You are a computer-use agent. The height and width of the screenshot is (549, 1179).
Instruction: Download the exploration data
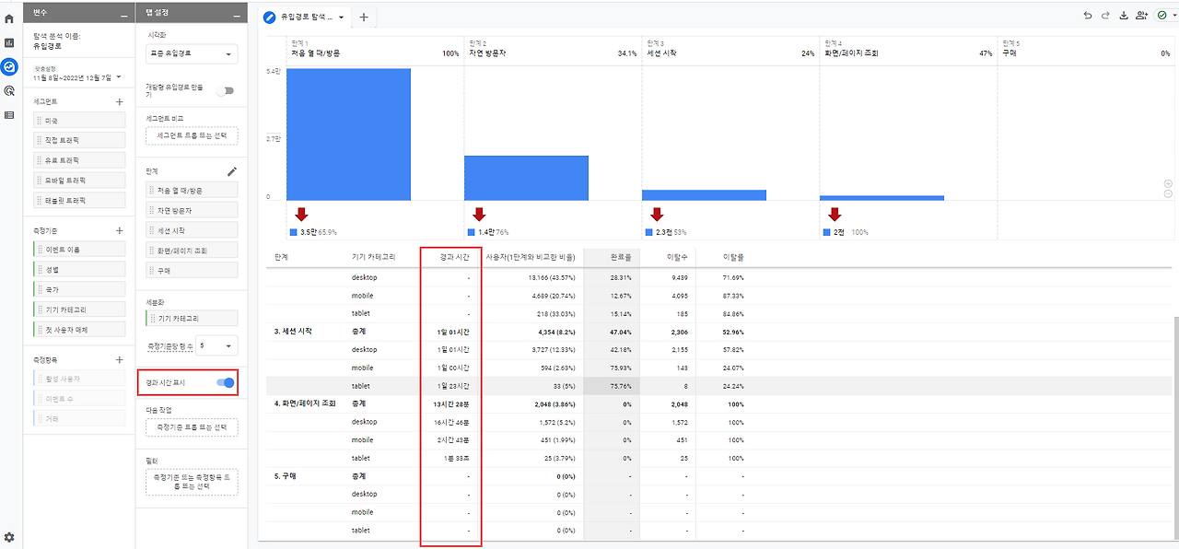click(x=1123, y=15)
